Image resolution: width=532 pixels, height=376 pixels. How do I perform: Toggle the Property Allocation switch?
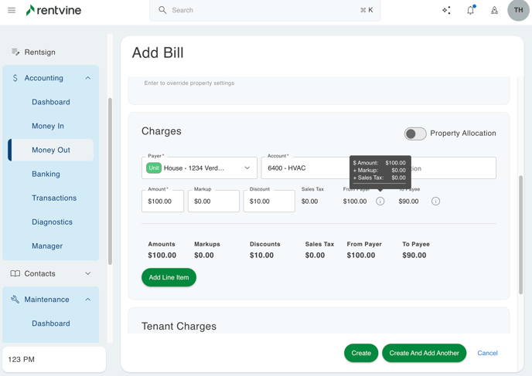(x=415, y=134)
